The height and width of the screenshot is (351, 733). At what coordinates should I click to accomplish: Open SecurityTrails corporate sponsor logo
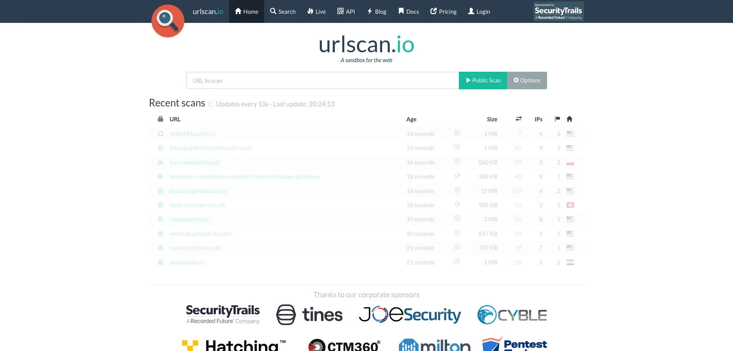[x=223, y=315]
